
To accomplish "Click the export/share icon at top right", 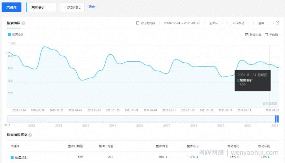I will (x=277, y=23).
